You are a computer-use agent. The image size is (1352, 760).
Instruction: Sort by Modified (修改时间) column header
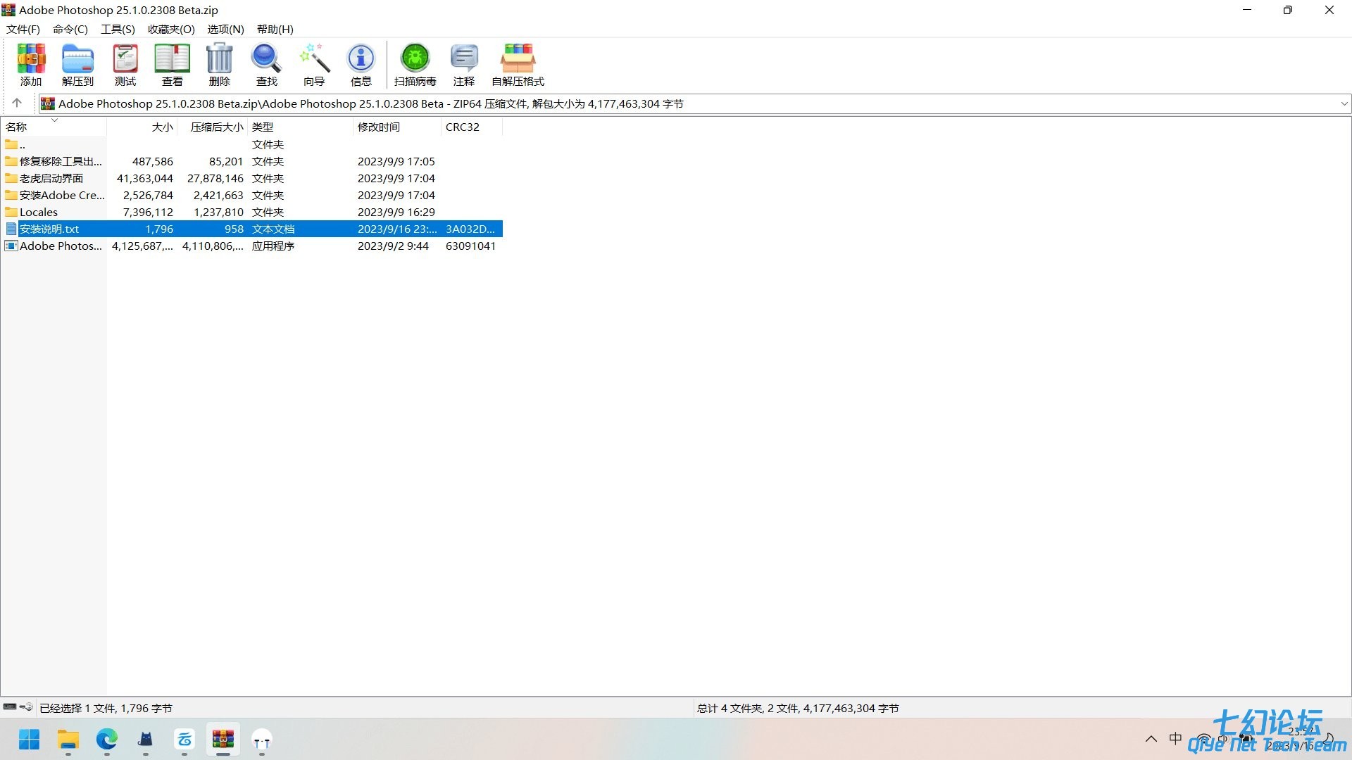coord(397,127)
